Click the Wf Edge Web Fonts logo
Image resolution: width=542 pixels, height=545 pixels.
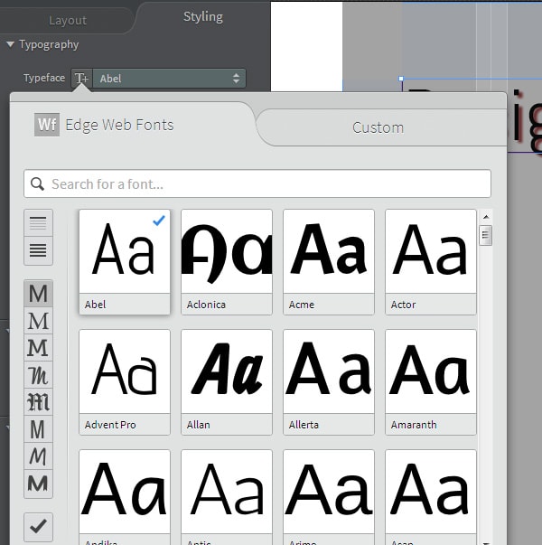coord(47,125)
